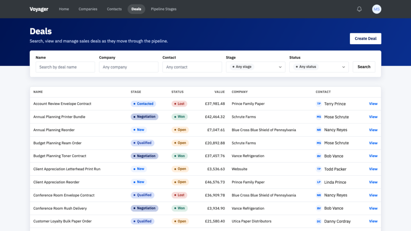This screenshot has height=231, width=411.
Task: Click the Websuite company cell
Action: [240, 169]
